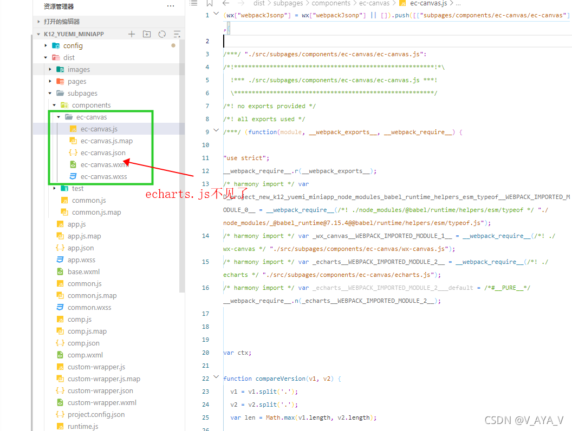Click breadcrumb file ec-canvas.js

pos(428,3)
